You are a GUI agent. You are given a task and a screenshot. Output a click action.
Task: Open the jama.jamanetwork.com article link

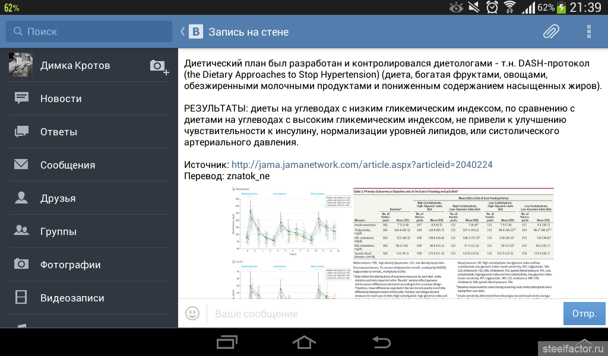click(x=362, y=164)
